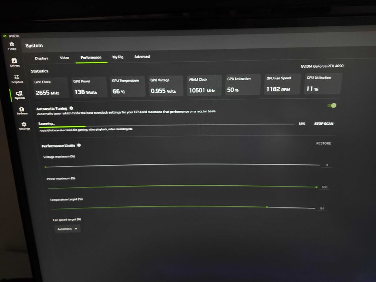Select the Performance tab

tap(91, 58)
